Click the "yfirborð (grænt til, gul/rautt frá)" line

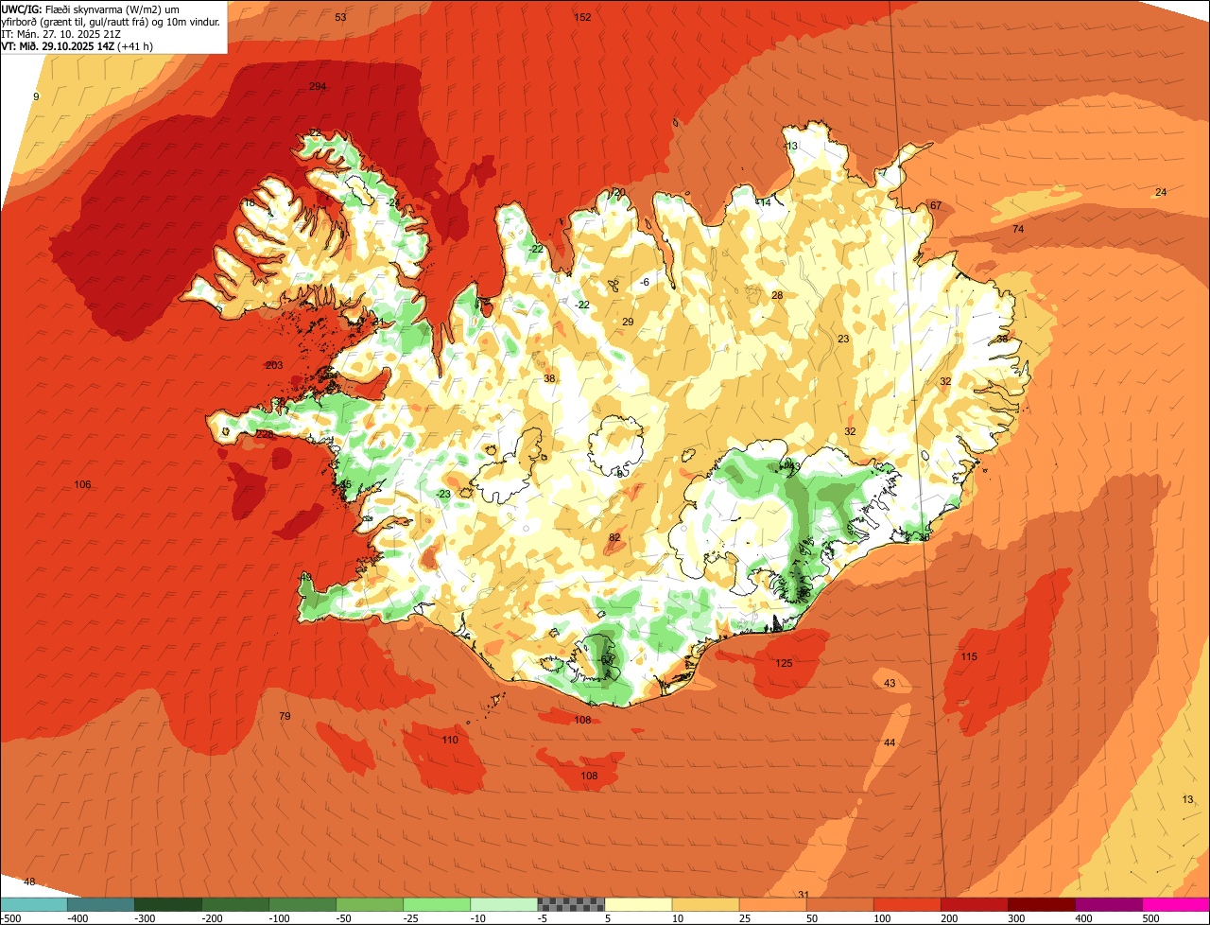(111, 21)
